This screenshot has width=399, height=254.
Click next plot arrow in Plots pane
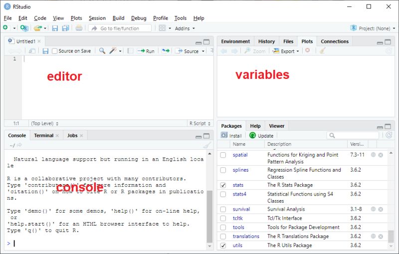[234, 51]
